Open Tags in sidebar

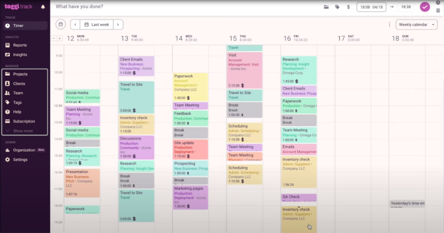17,102
